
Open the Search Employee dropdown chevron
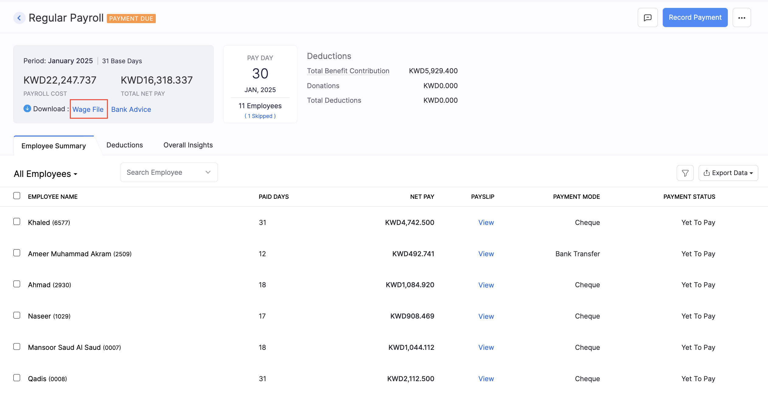point(208,172)
